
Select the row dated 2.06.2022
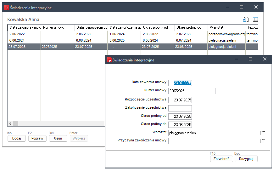pyautogui.click(x=133, y=34)
